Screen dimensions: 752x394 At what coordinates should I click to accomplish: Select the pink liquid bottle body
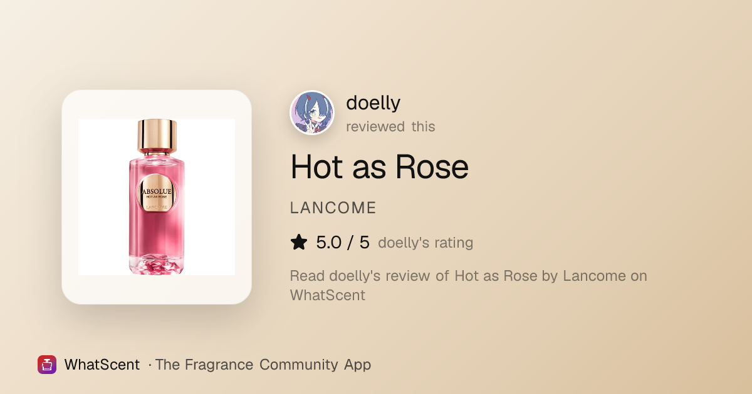157,206
